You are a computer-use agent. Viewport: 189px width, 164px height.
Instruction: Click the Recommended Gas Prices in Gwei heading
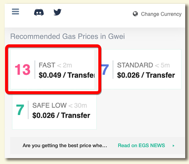[x=68, y=36]
